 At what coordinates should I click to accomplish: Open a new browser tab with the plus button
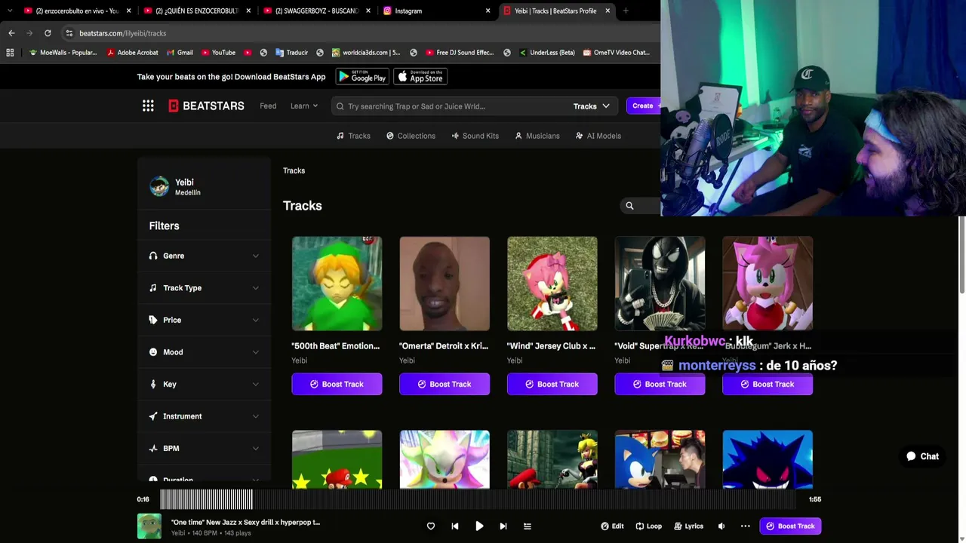626,11
